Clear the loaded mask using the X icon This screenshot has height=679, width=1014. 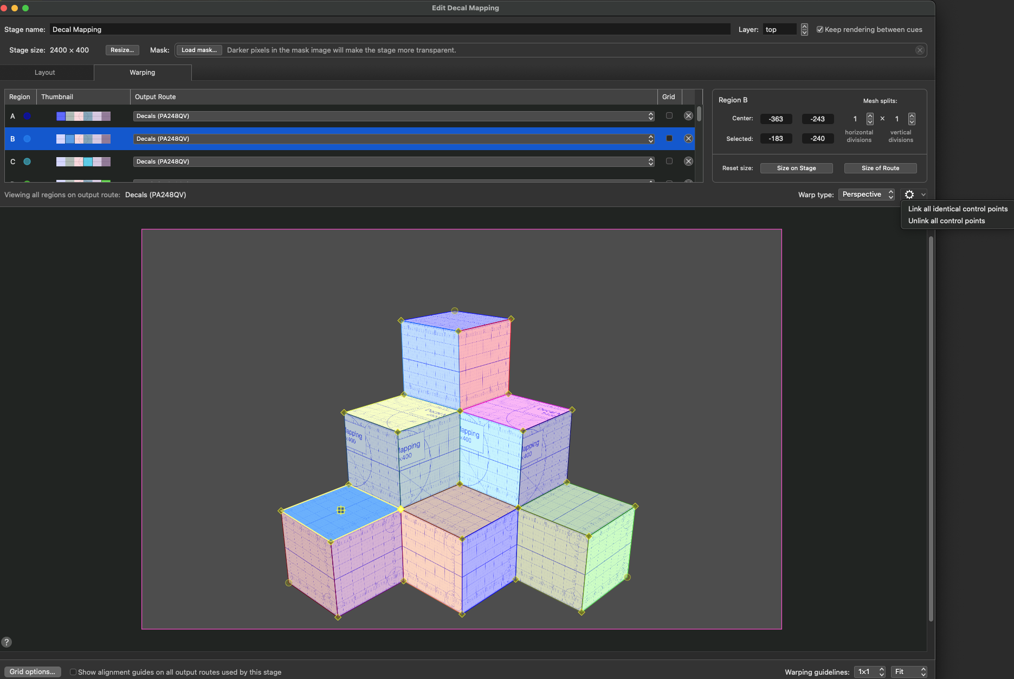click(x=920, y=50)
